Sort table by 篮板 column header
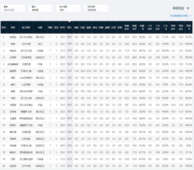This screenshot has height=170, width=194. click(x=89, y=27)
